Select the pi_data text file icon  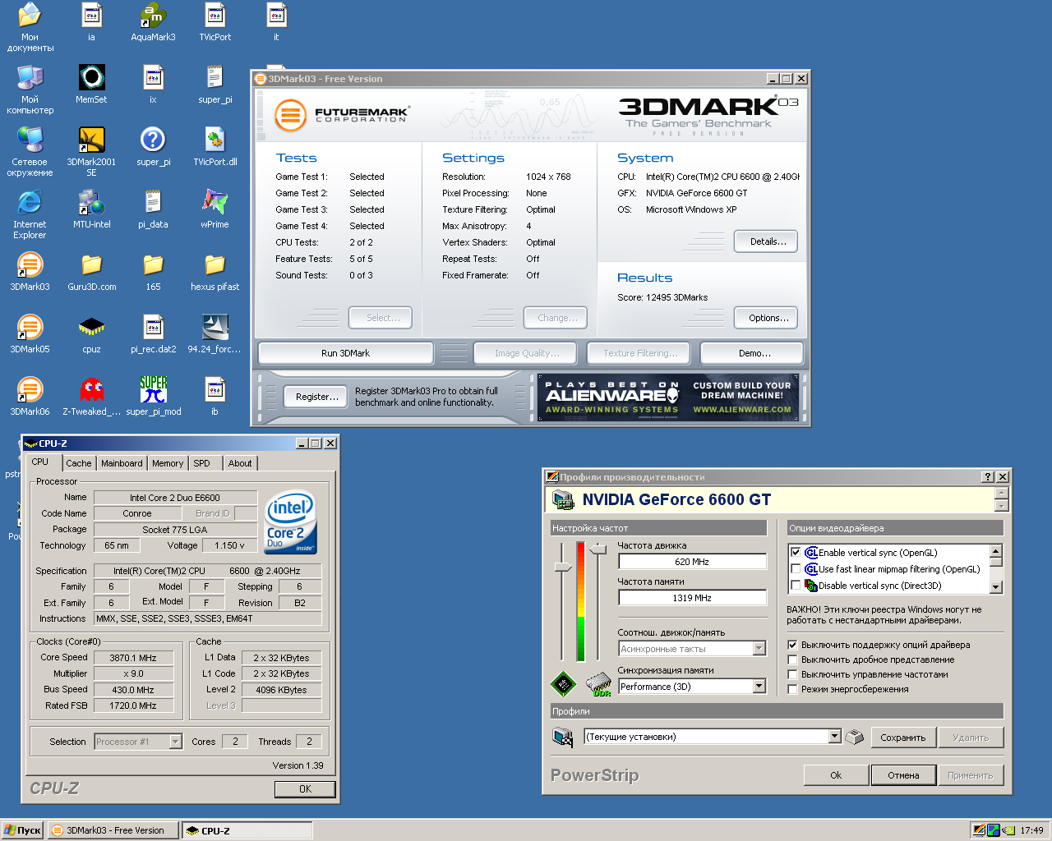pos(153,209)
